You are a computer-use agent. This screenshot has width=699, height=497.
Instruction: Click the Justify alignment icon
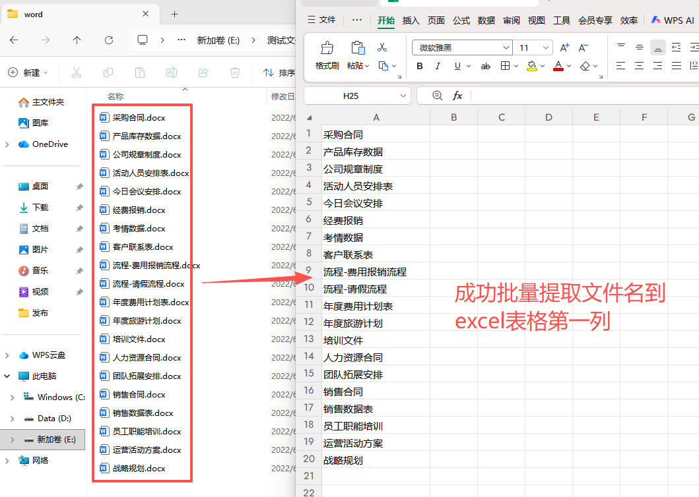677,66
